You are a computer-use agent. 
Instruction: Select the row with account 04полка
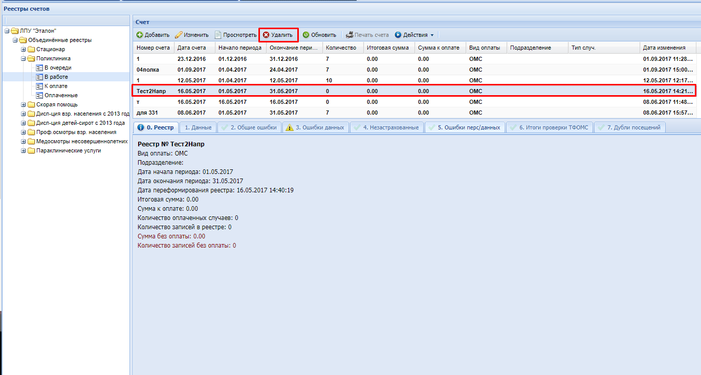[414, 70]
